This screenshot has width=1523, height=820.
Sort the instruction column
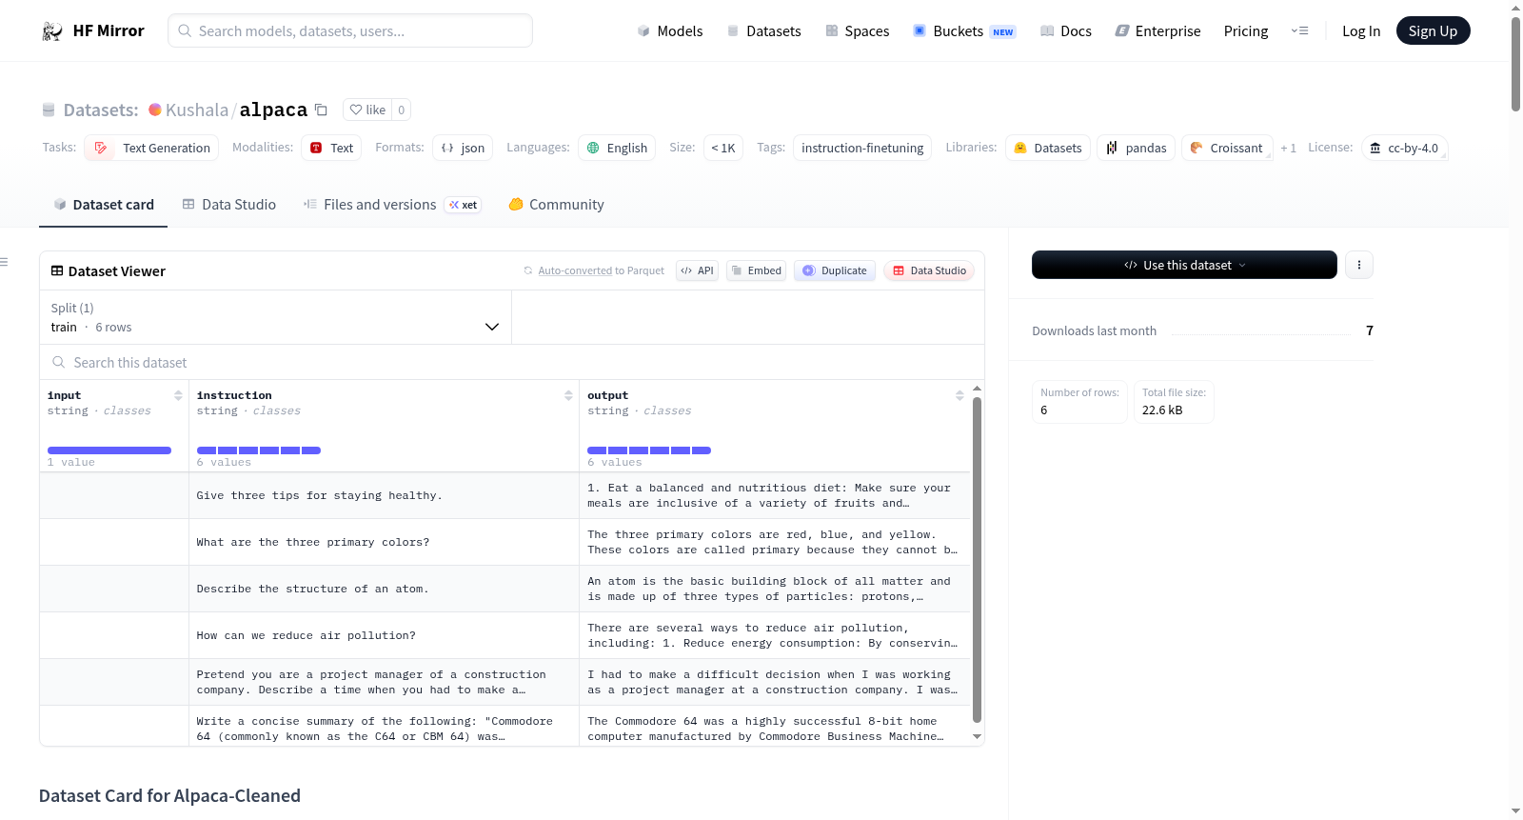click(568, 395)
